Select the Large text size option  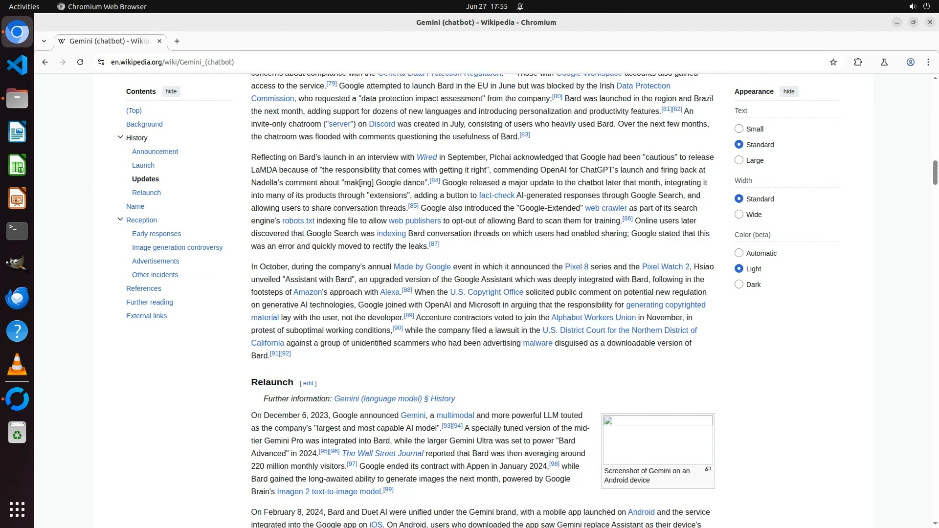pyautogui.click(x=739, y=160)
